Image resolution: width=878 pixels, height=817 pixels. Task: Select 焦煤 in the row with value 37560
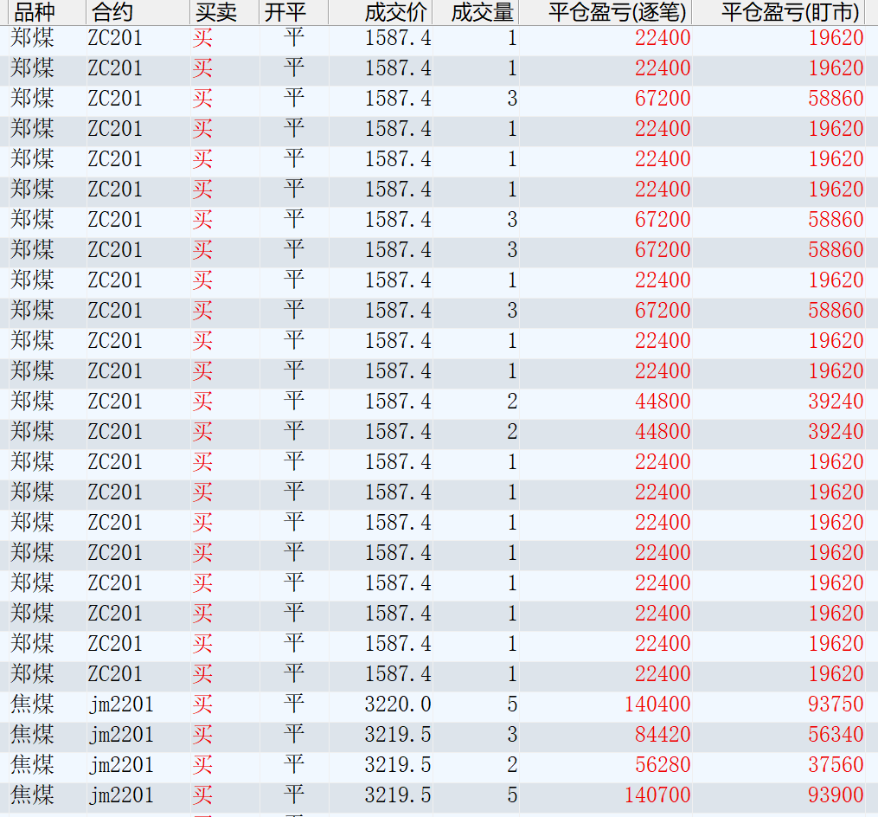pos(33,765)
